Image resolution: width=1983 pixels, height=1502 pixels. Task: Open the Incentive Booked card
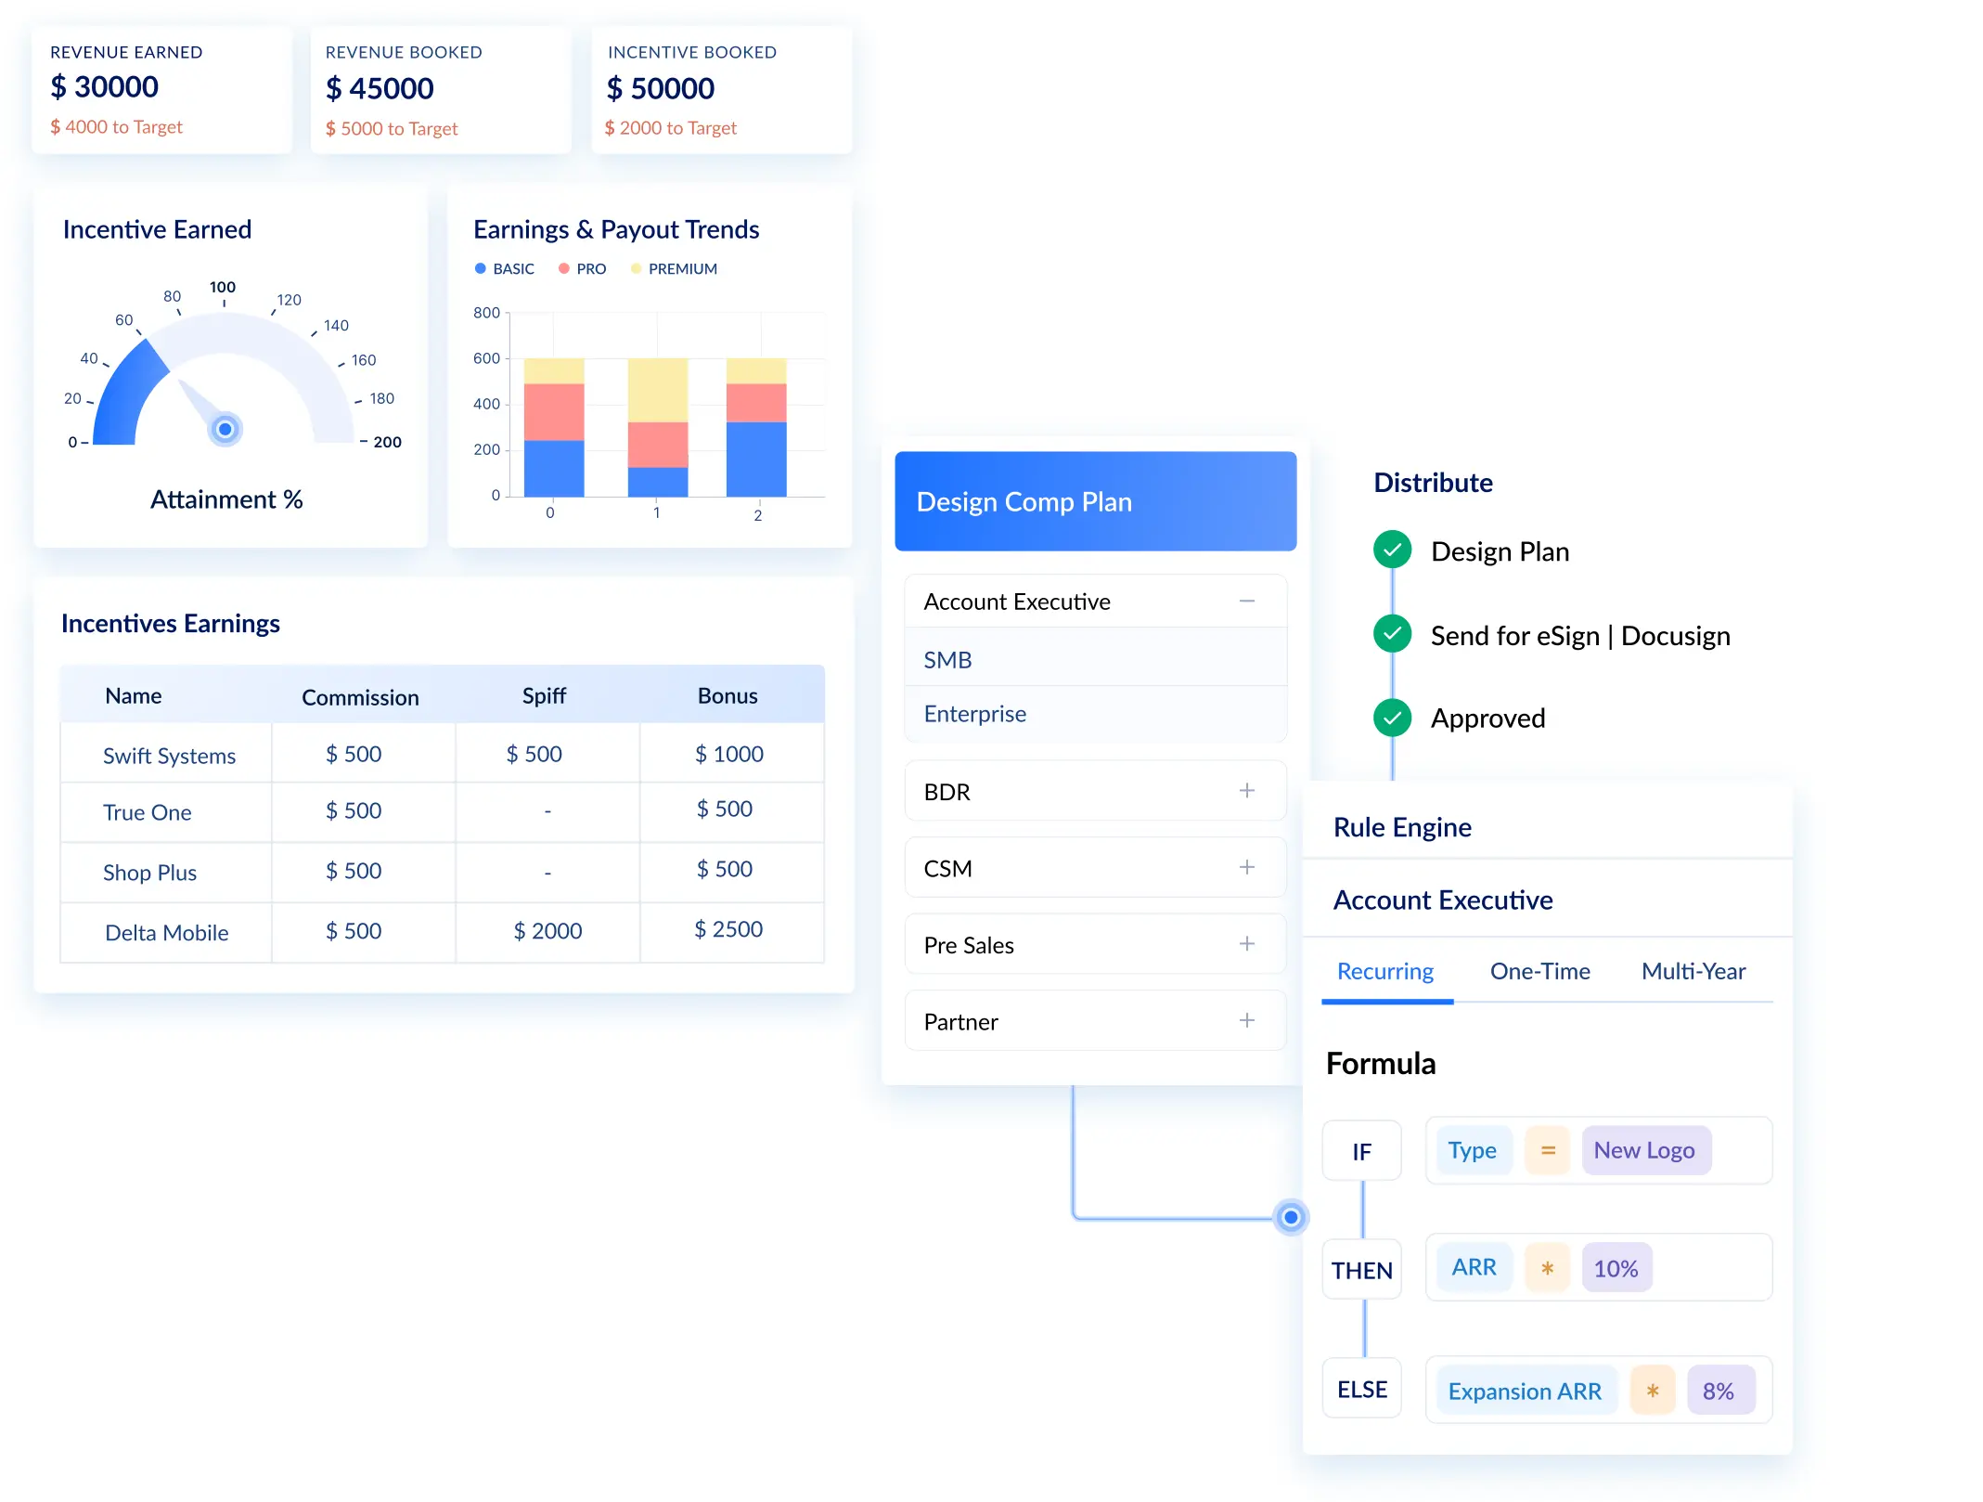coord(722,89)
